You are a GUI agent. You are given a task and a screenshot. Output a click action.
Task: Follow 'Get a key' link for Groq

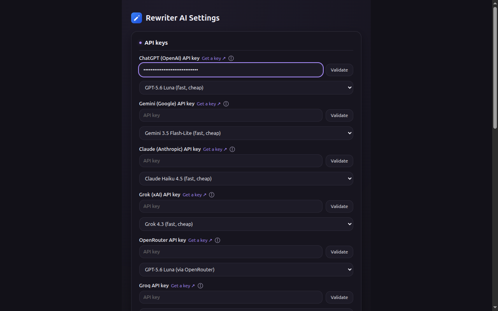tap(183, 286)
